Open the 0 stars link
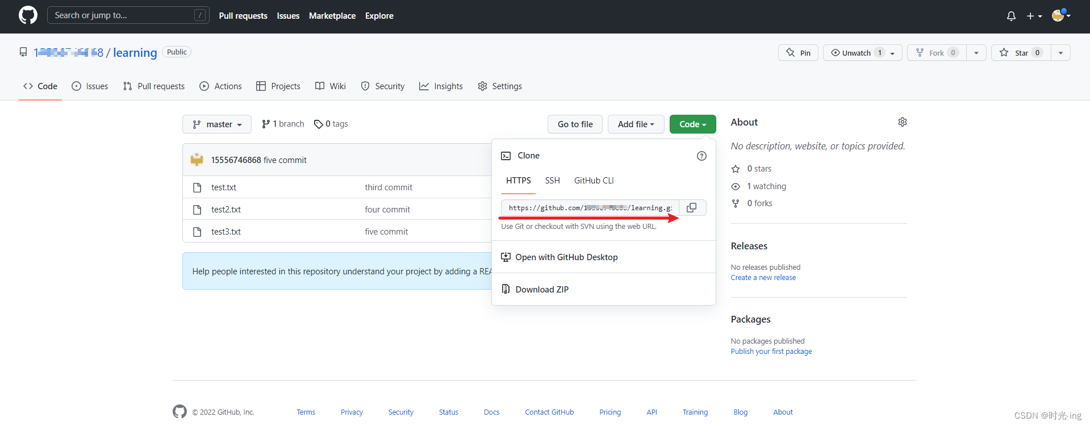 [x=751, y=169]
